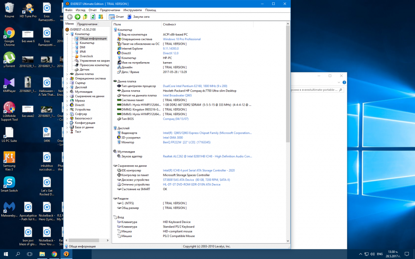The height and width of the screenshot is (259, 415).
Task: Expand the Софтуер tree node
Action: (67, 114)
